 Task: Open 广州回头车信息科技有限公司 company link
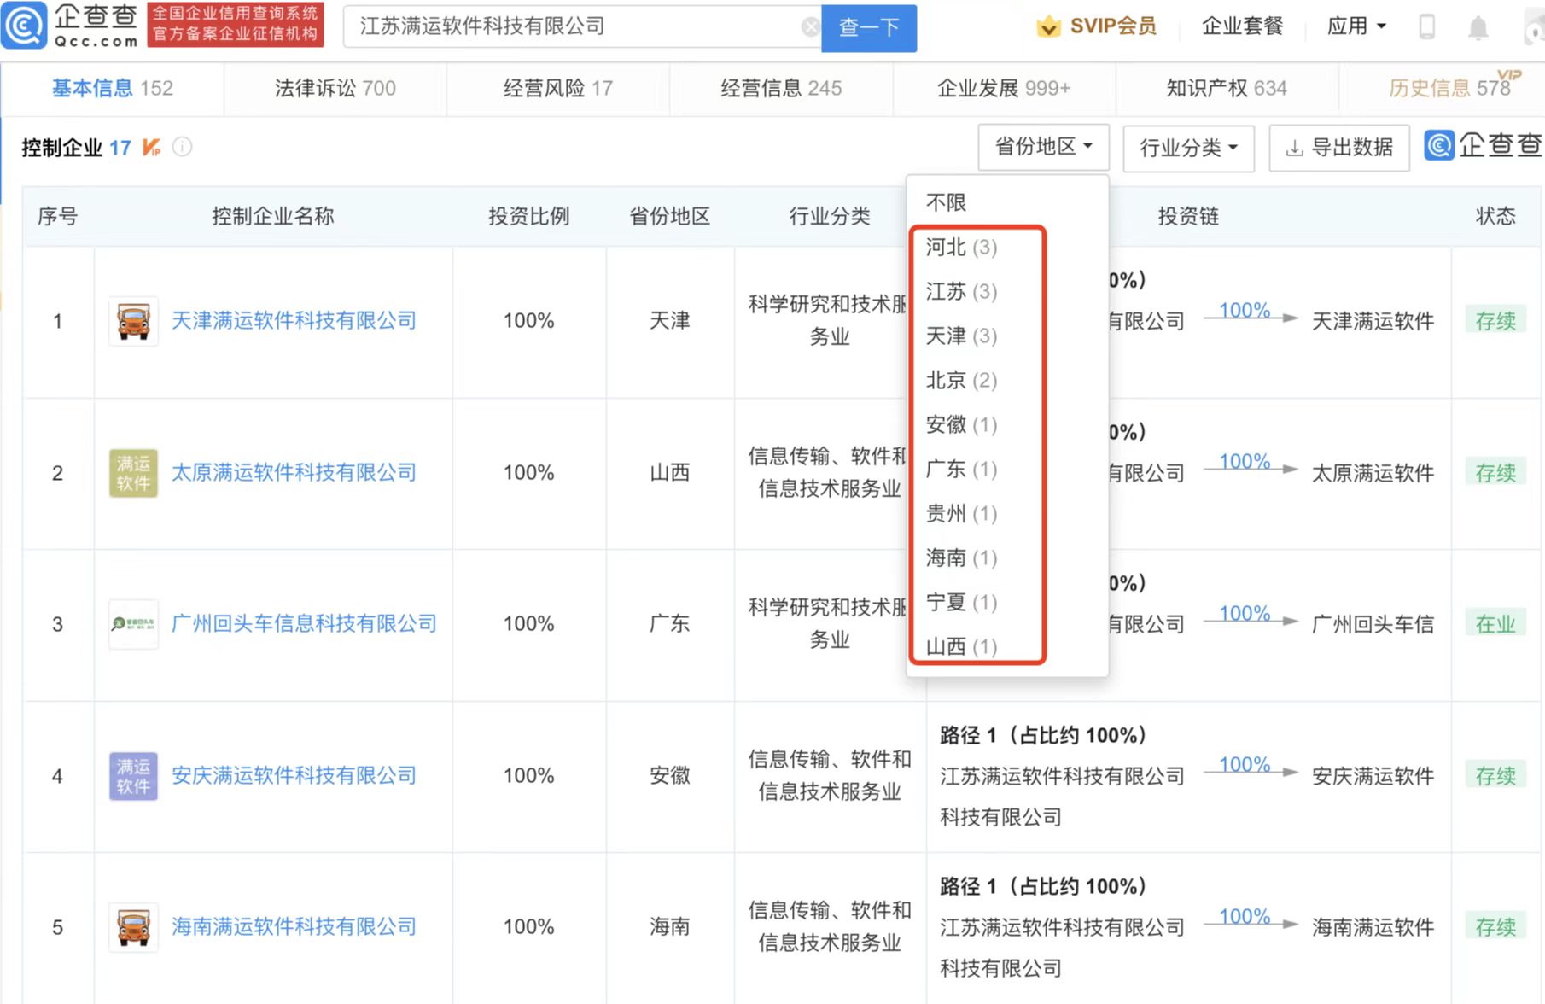pyautogui.click(x=304, y=624)
